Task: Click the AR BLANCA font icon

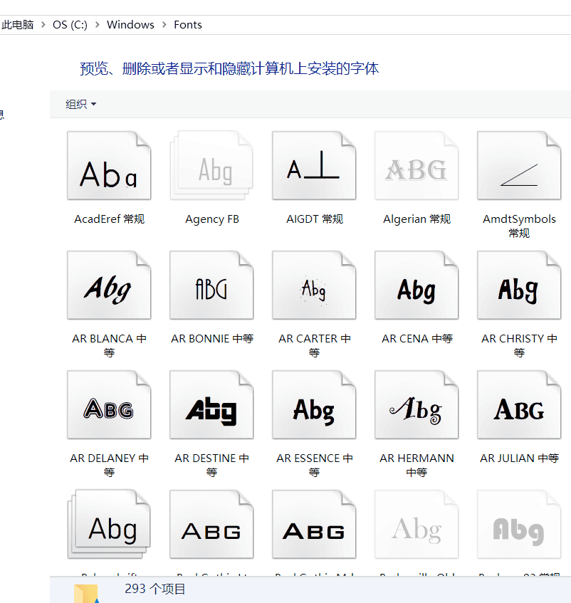Action: [x=109, y=285]
